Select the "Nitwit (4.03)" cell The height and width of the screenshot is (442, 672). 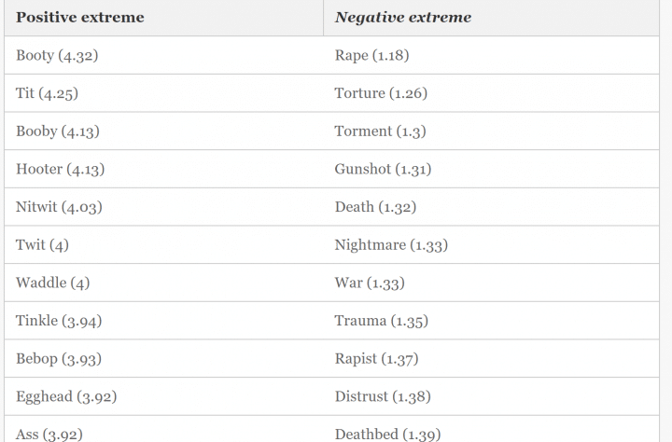(x=59, y=207)
